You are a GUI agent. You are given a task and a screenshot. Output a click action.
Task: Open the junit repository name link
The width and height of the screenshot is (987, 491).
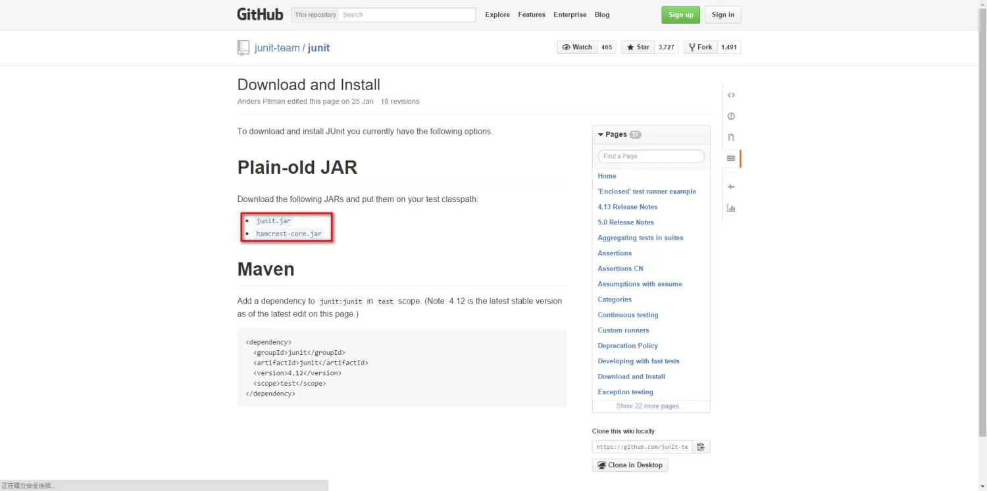[x=318, y=47]
